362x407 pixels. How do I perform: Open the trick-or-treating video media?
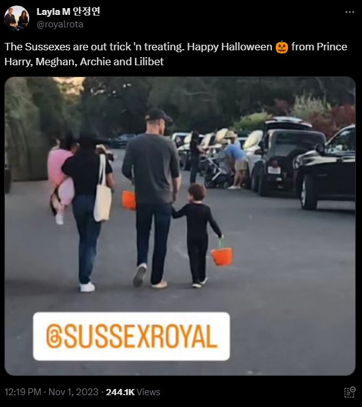click(180, 226)
